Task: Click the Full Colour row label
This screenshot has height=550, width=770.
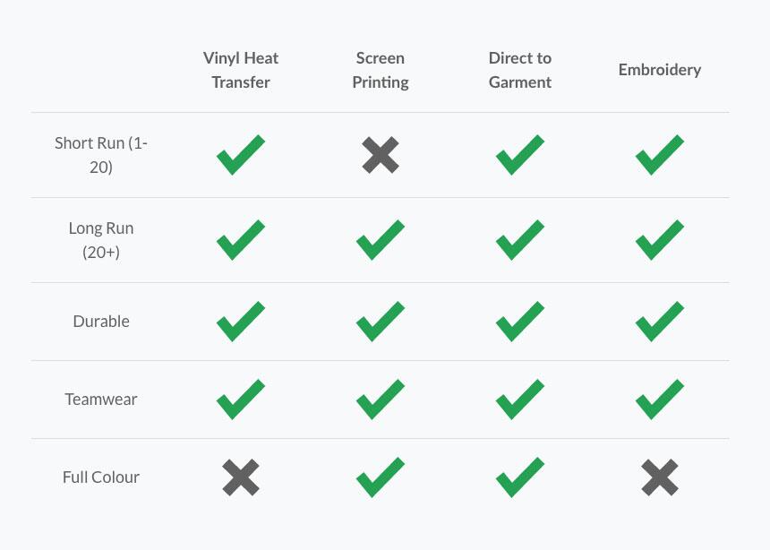Action: [x=101, y=477]
